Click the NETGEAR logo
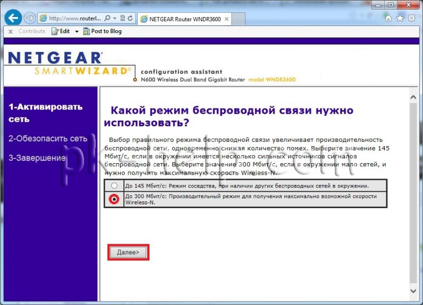This screenshot has width=423, height=305. click(x=56, y=57)
